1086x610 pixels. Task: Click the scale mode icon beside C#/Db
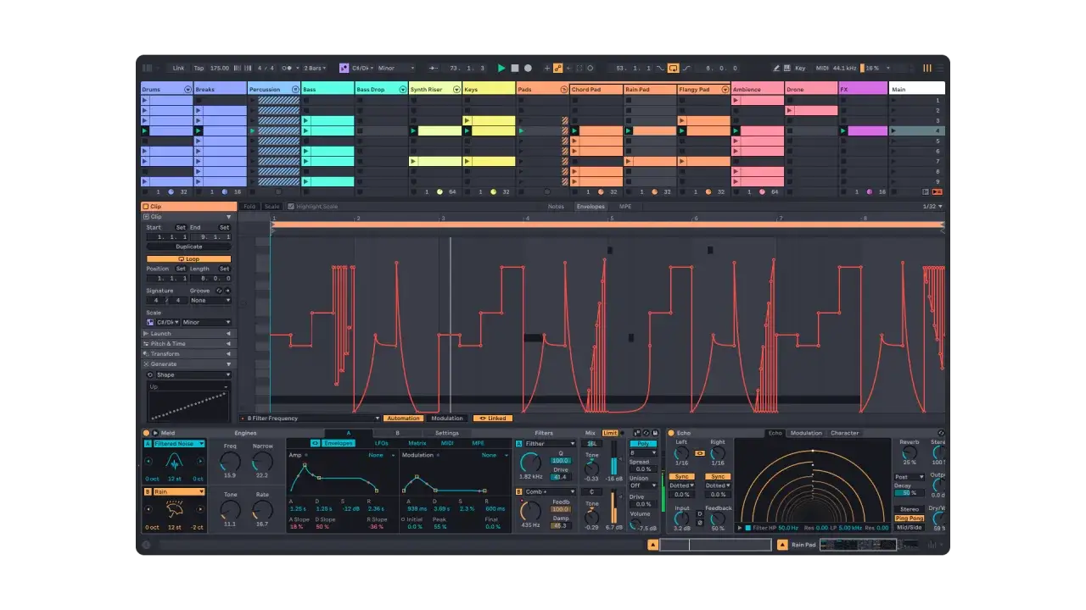[x=344, y=68]
